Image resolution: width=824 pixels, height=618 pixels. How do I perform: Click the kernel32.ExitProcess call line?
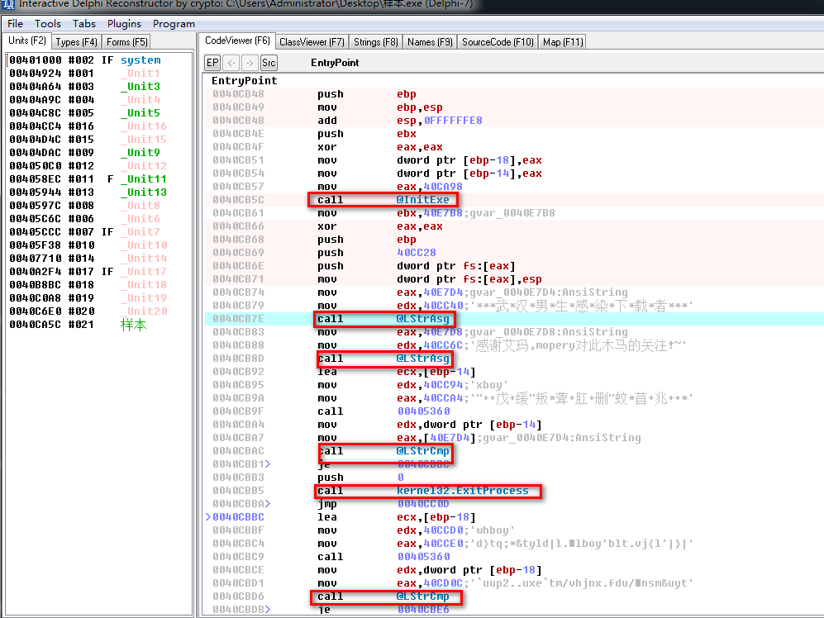tap(462, 491)
